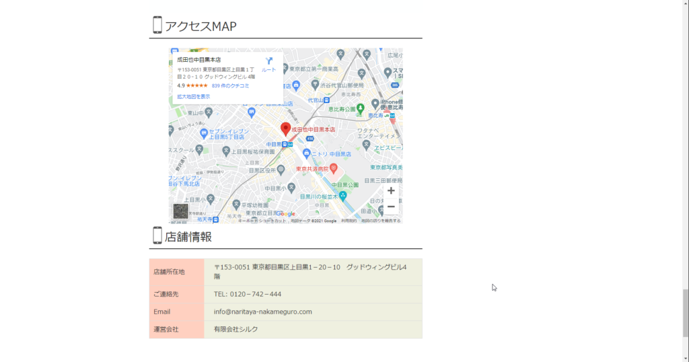This screenshot has width=689, height=362.
Task: Open the 利用規約 terms link on map
Action: pos(349,221)
